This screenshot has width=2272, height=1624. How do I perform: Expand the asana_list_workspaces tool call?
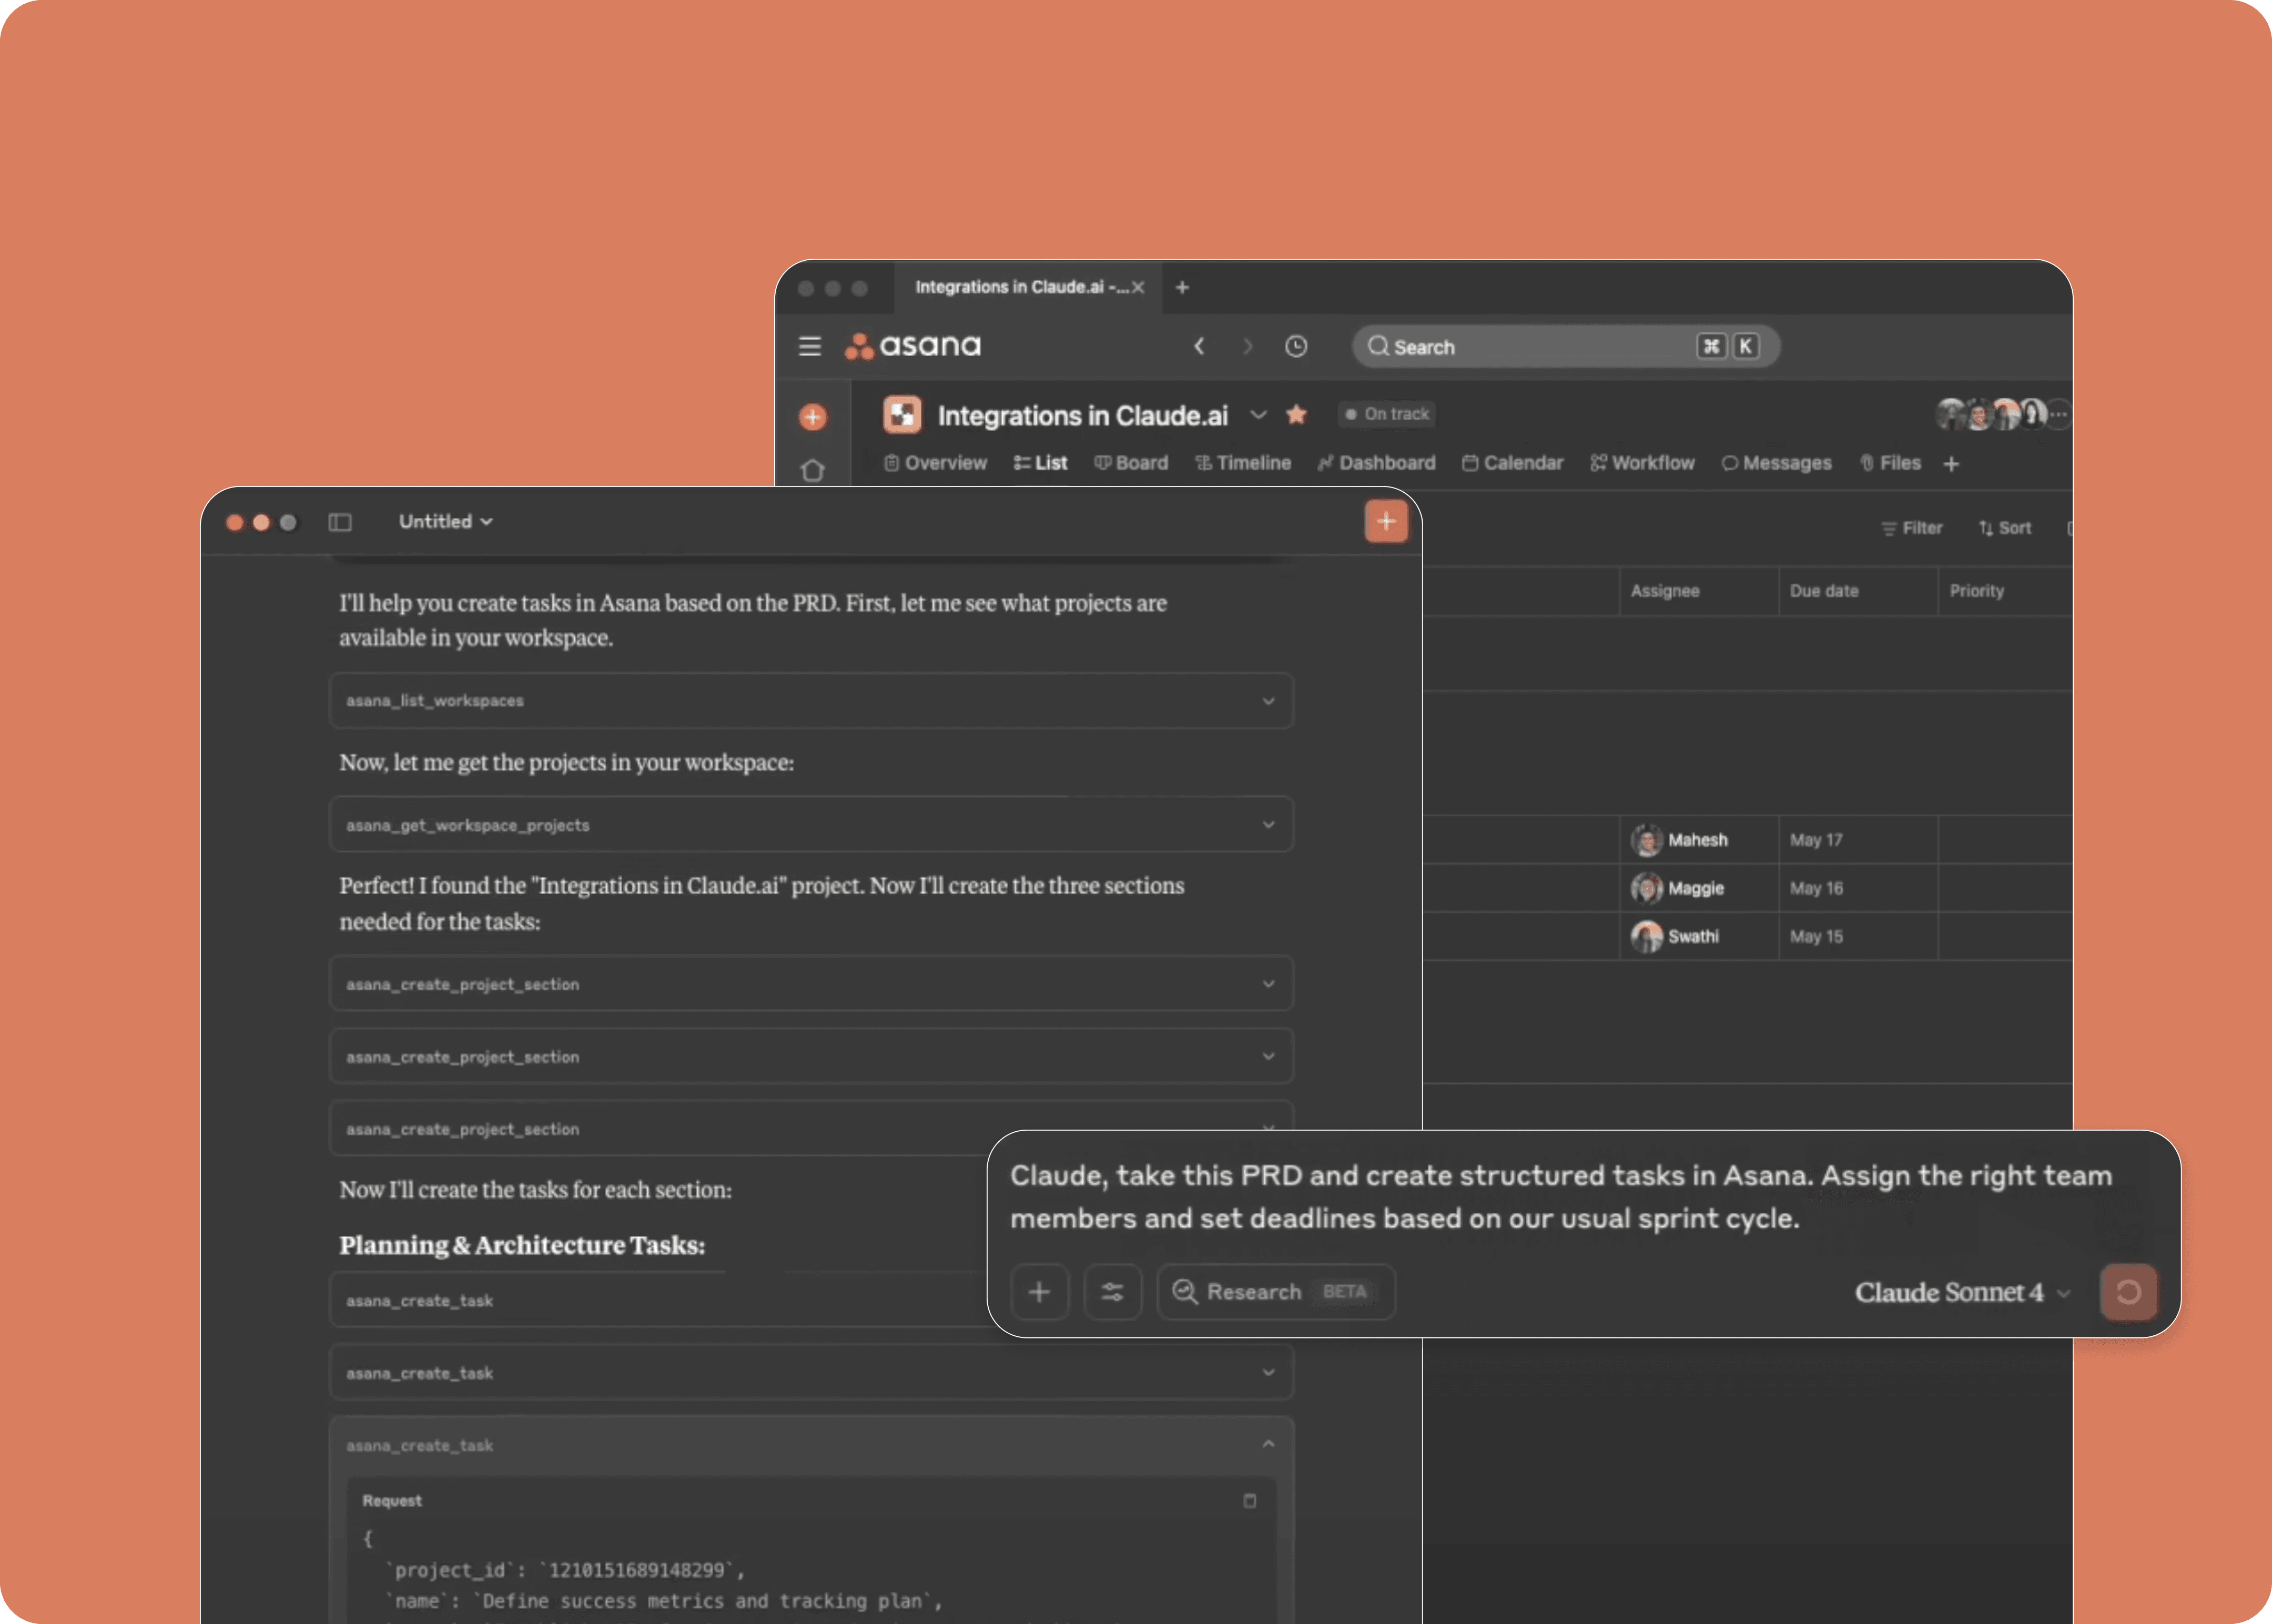pyautogui.click(x=1268, y=700)
